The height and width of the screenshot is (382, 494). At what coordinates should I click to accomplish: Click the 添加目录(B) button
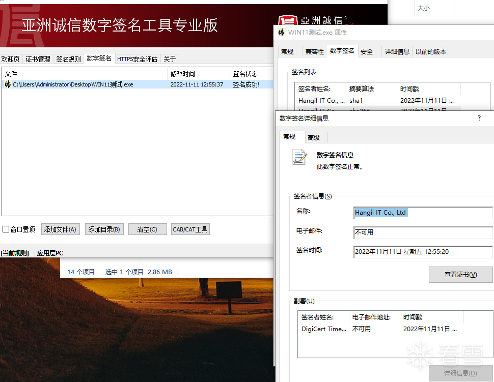(104, 229)
